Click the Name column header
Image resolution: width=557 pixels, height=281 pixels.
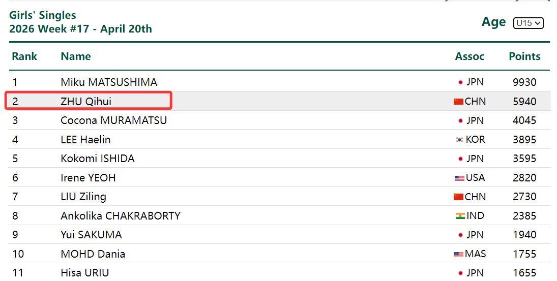pyautogui.click(x=75, y=56)
